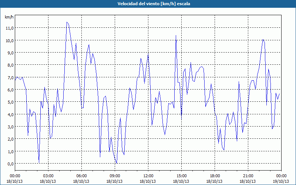The height and width of the screenshot is (185, 296).
Task: Click the '15:00' time axis label
Action: (x=181, y=176)
